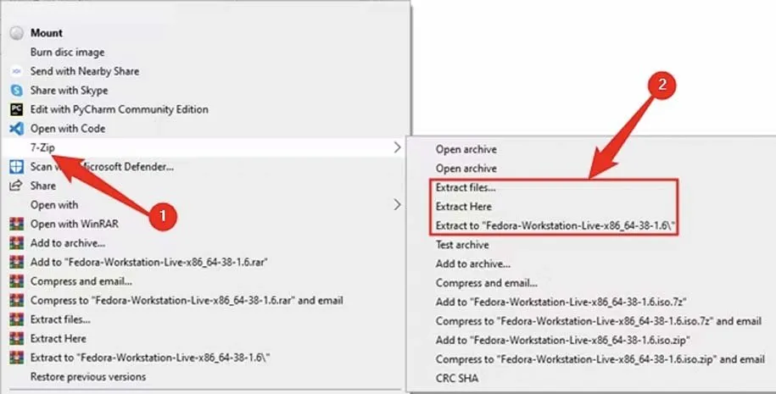Click the PyCharm icon
The width and height of the screenshot is (776, 394).
pyautogui.click(x=16, y=109)
